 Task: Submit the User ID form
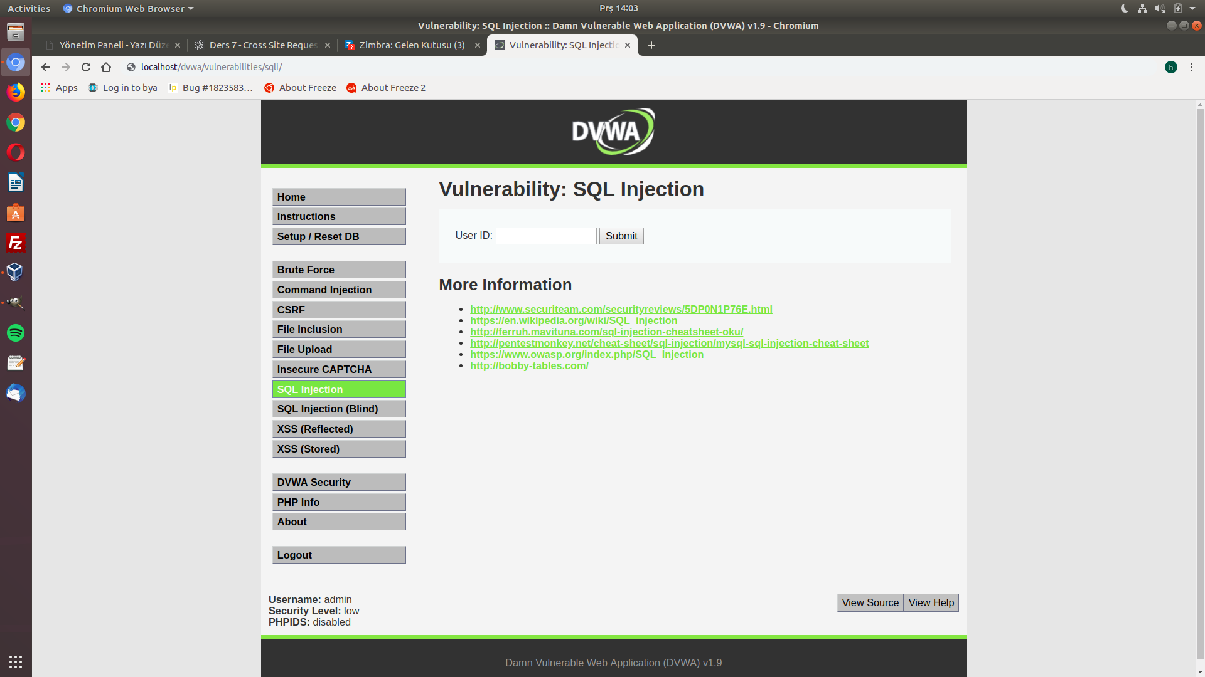point(621,236)
